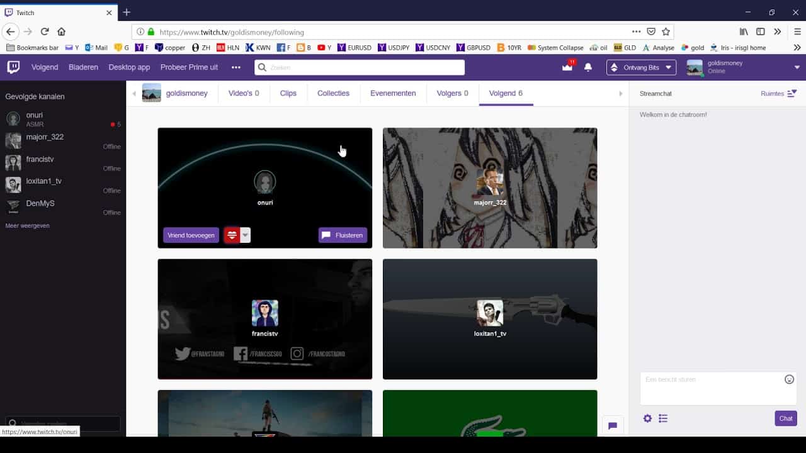Viewport: 806px width, 453px height.
Task: Click the site information icon in address bar
Action: pos(140,31)
